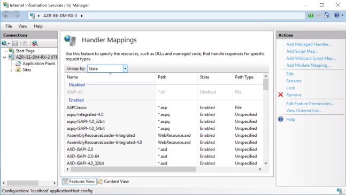Viewport: 346px width, 195px height.
Task: Click the Sites folder icon
Action: [x=18, y=70]
